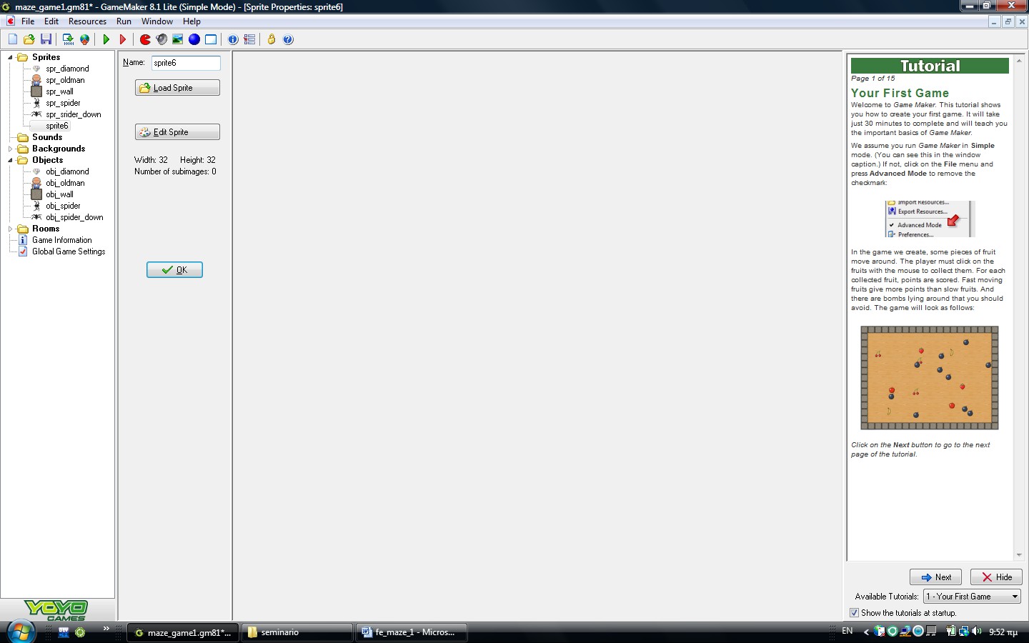Create a sprite using the red Pacman icon
The height and width of the screenshot is (643, 1029).
tap(145, 39)
